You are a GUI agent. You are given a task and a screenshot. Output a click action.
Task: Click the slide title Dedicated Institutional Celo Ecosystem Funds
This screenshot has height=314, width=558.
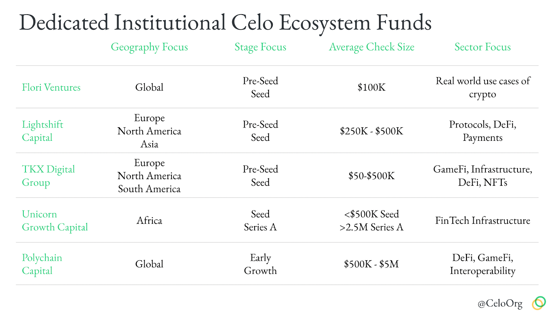pyautogui.click(x=225, y=23)
